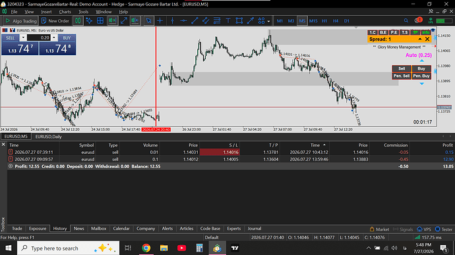Toggle the chart shift icon
This screenshot has height=255, width=455.
coord(135,21)
